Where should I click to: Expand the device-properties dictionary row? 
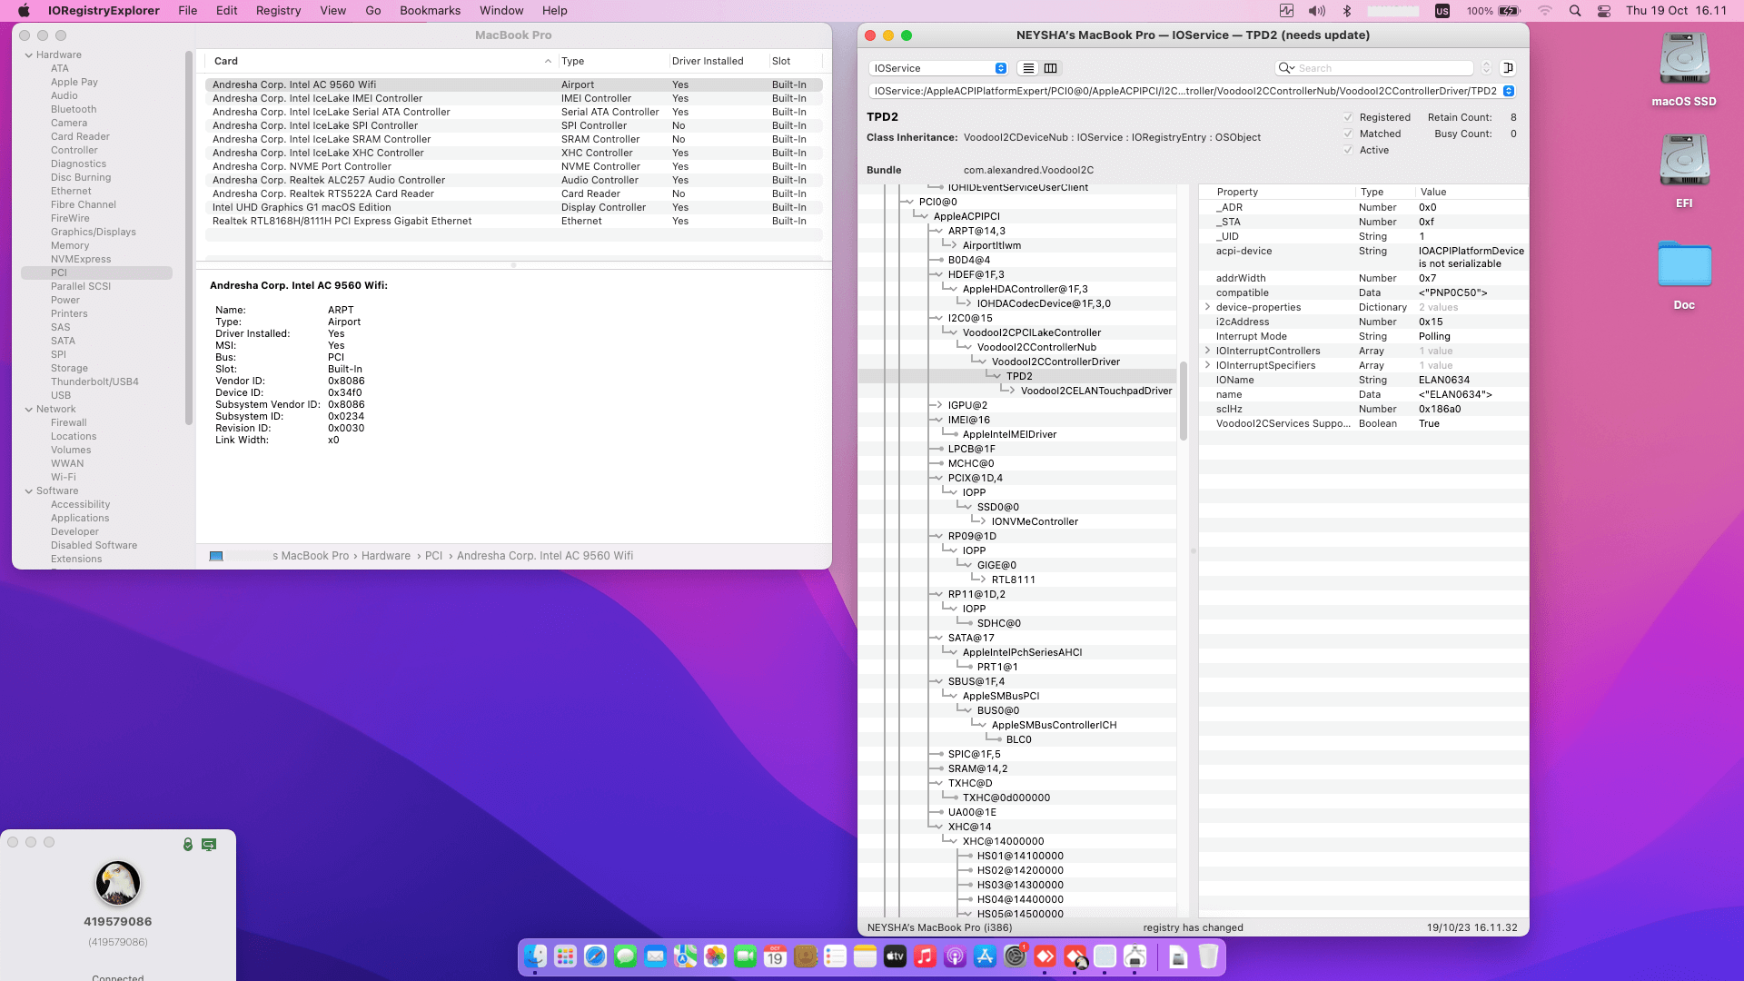(1207, 307)
